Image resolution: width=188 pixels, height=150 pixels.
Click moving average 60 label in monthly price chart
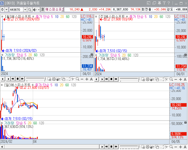pos(68,17)
